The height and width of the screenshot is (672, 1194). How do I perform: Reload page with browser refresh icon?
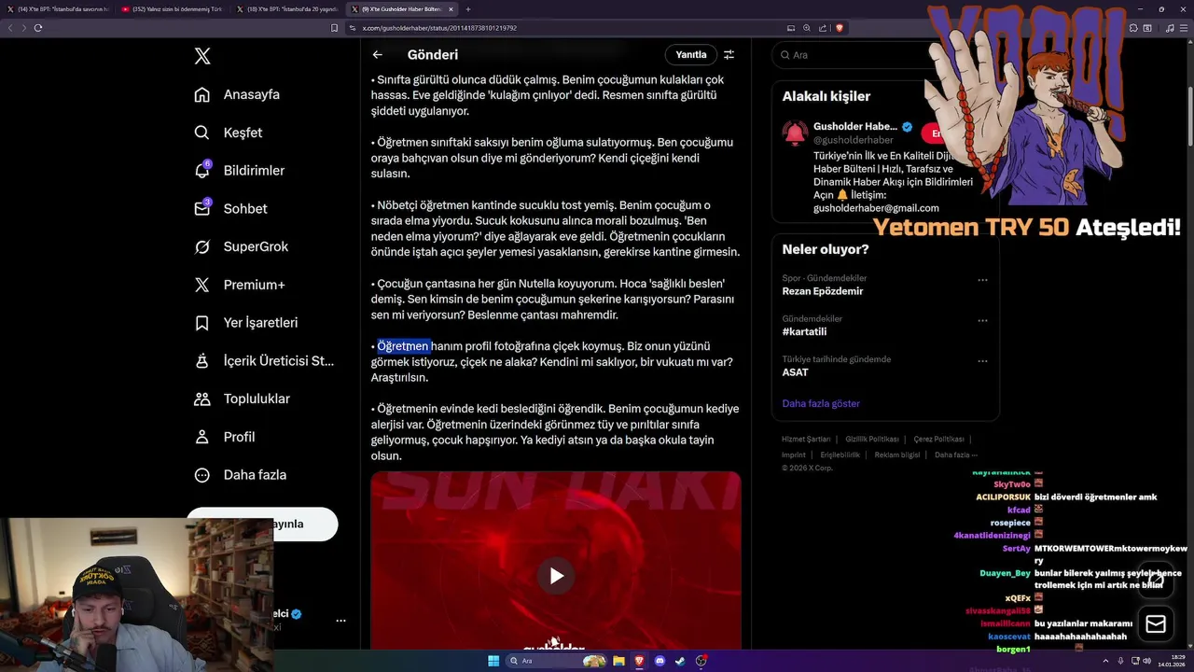pyautogui.click(x=38, y=28)
